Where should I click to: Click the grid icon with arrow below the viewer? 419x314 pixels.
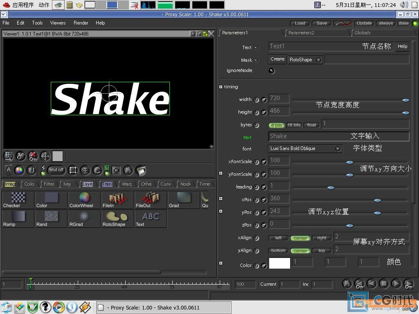click(x=9, y=156)
